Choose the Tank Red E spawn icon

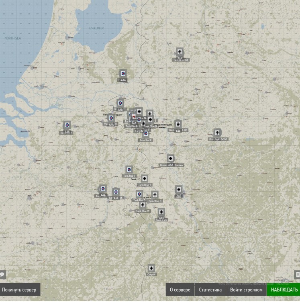tap(146, 133)
